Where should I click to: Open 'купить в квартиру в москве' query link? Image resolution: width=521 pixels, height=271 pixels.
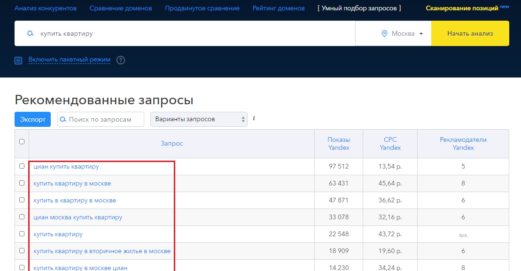75,201
